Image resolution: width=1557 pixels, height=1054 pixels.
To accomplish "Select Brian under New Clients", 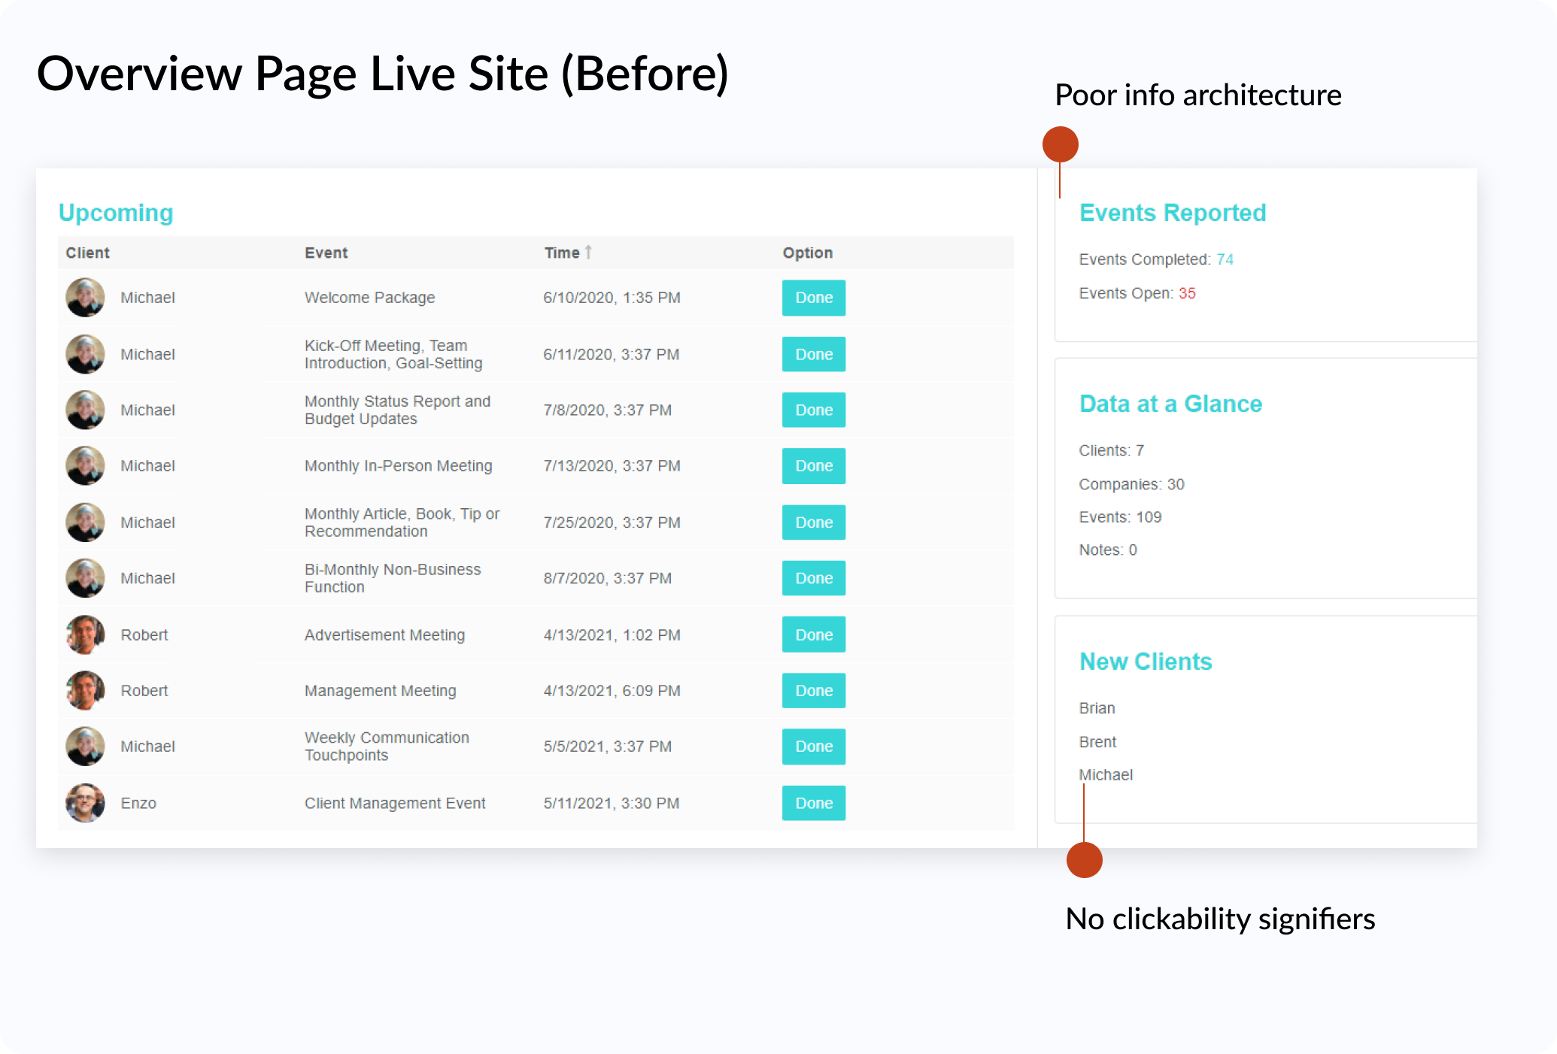I will point(1097,708).
